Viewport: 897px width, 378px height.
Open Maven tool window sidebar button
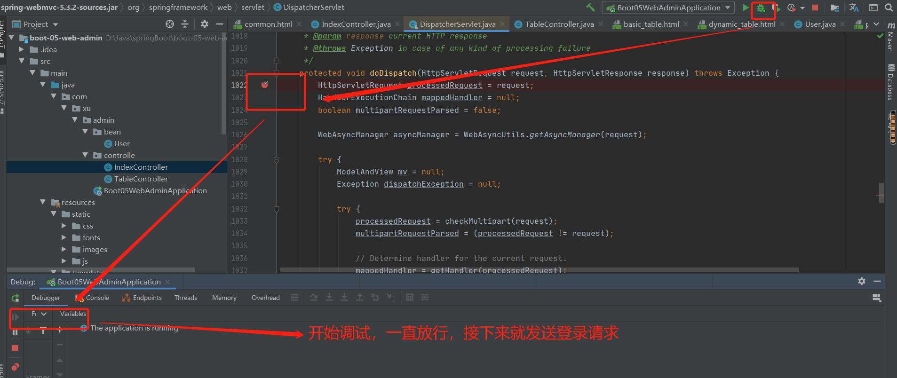891,38
